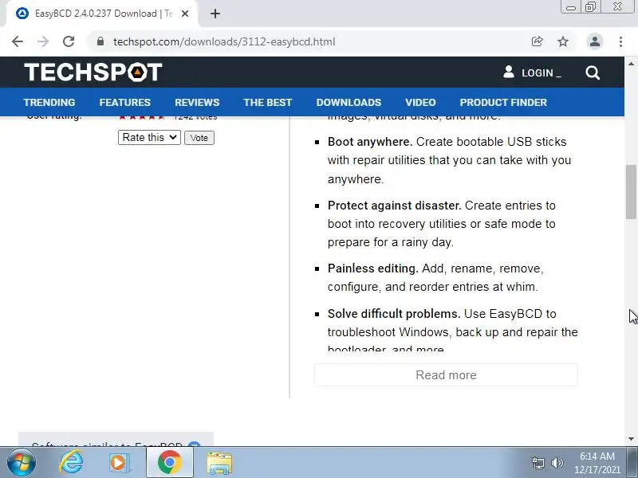
Task: Open the VIDEO section
Action: coord(420,103)
